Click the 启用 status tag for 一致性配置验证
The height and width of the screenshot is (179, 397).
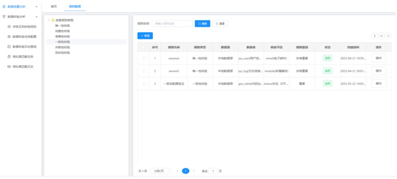328,83
